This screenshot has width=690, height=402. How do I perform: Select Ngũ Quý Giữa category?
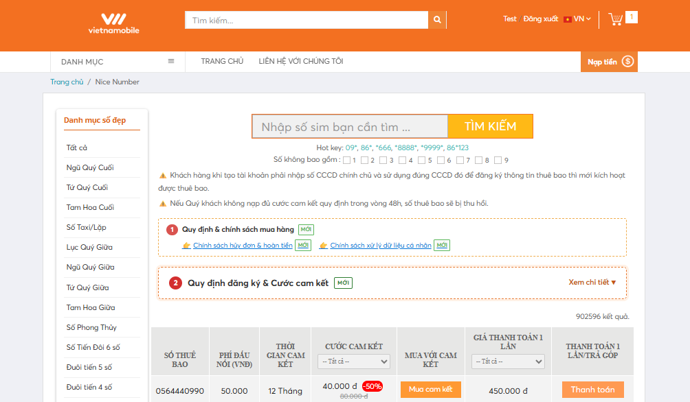click(90, 267)
